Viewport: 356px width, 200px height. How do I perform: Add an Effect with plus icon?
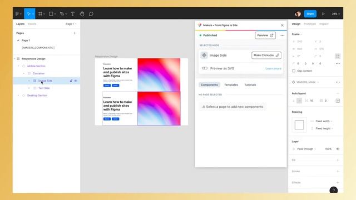point(338,183)
